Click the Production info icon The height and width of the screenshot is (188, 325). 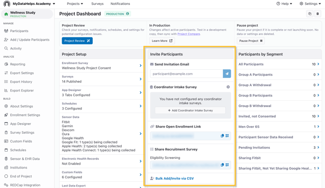128,14
